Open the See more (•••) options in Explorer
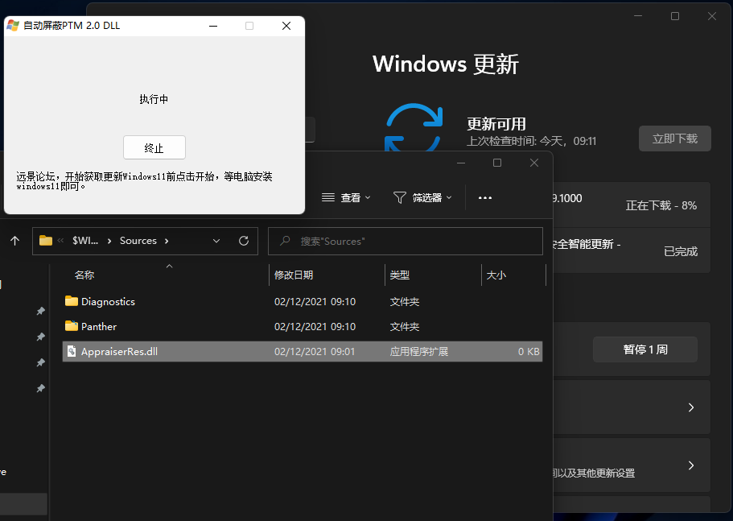 coord(484,196)
